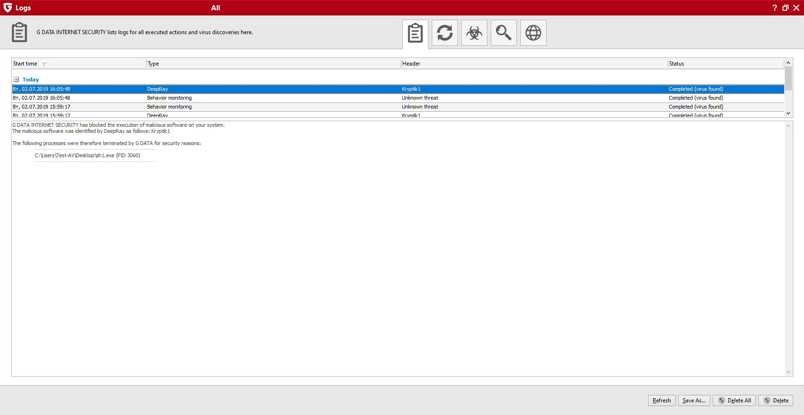Open the update logs refresh-arrows tab
The image size is (804, 415).
click(445, 33)
